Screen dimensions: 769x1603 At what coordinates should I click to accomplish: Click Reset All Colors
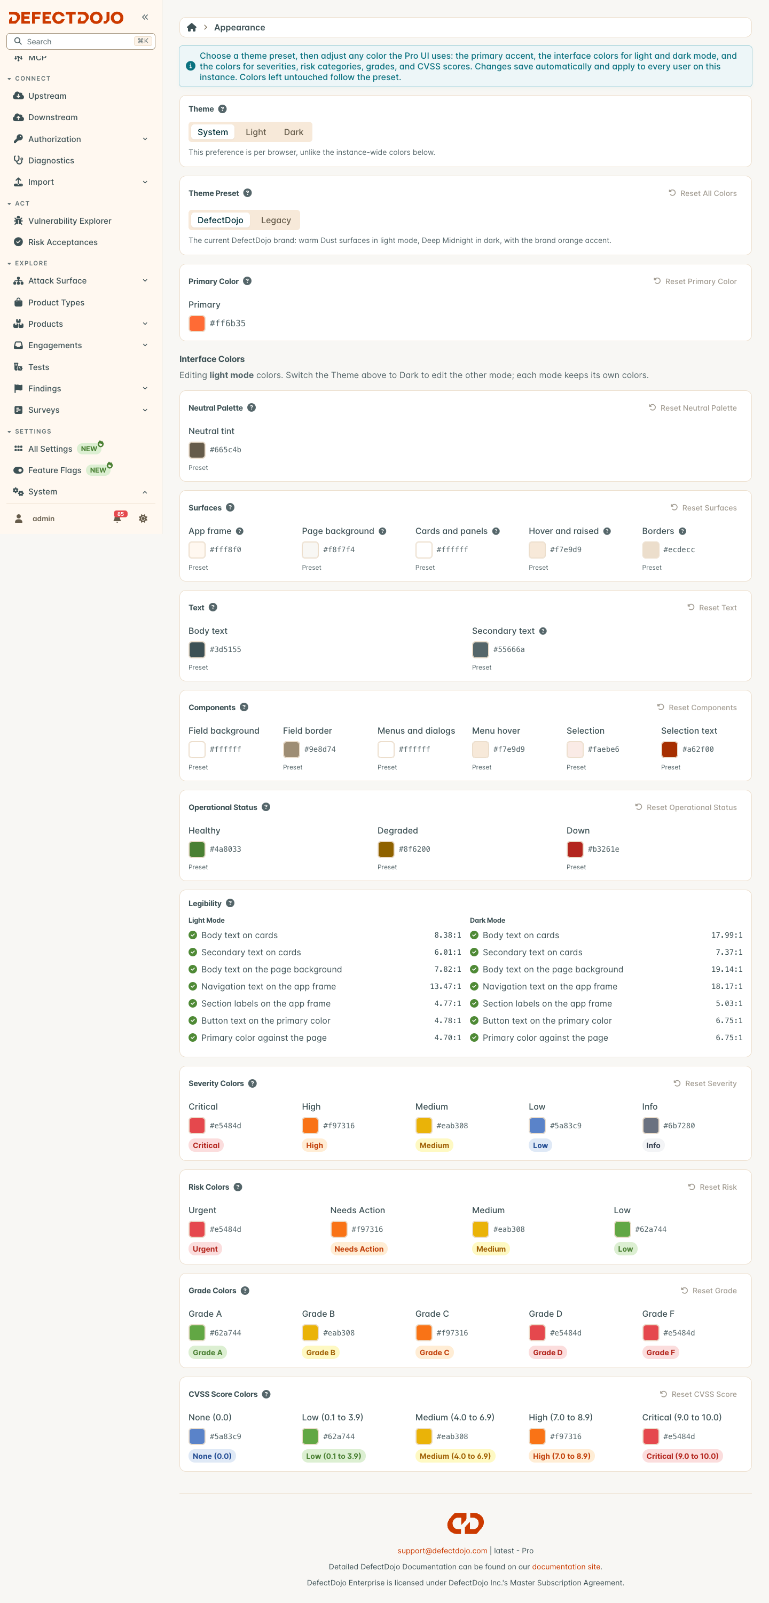tap(702, 193)
